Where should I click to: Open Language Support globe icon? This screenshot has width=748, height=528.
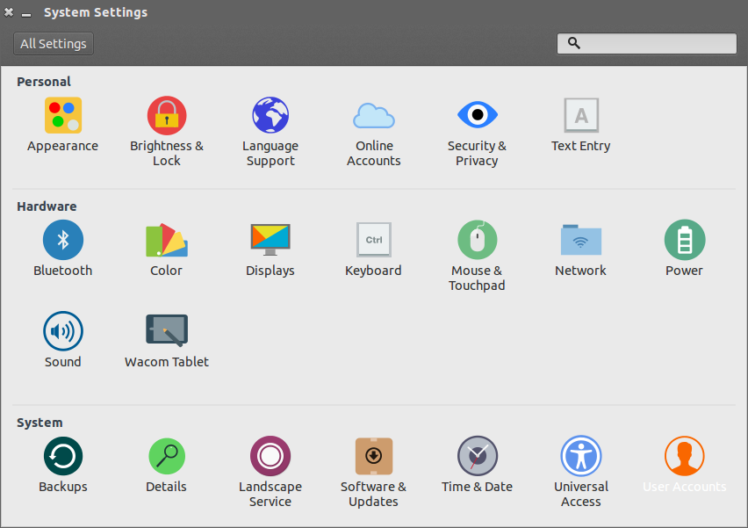click(270, 115)
